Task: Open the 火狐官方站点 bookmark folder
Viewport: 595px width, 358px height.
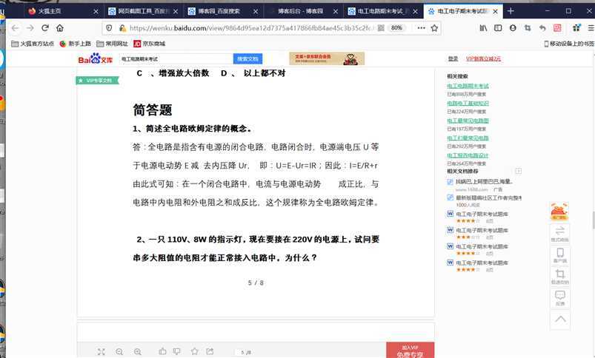Action: 33,44
